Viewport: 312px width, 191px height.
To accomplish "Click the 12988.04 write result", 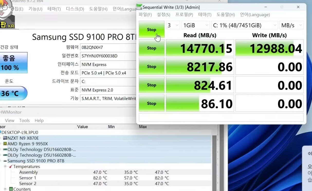I will 269,48.
